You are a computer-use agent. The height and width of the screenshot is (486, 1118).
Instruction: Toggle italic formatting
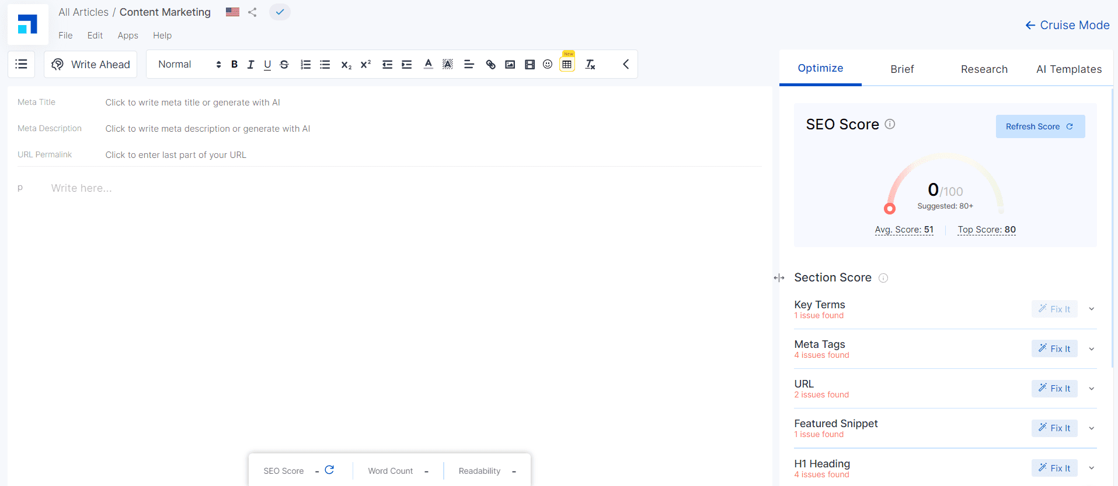[x=250, y=65]
